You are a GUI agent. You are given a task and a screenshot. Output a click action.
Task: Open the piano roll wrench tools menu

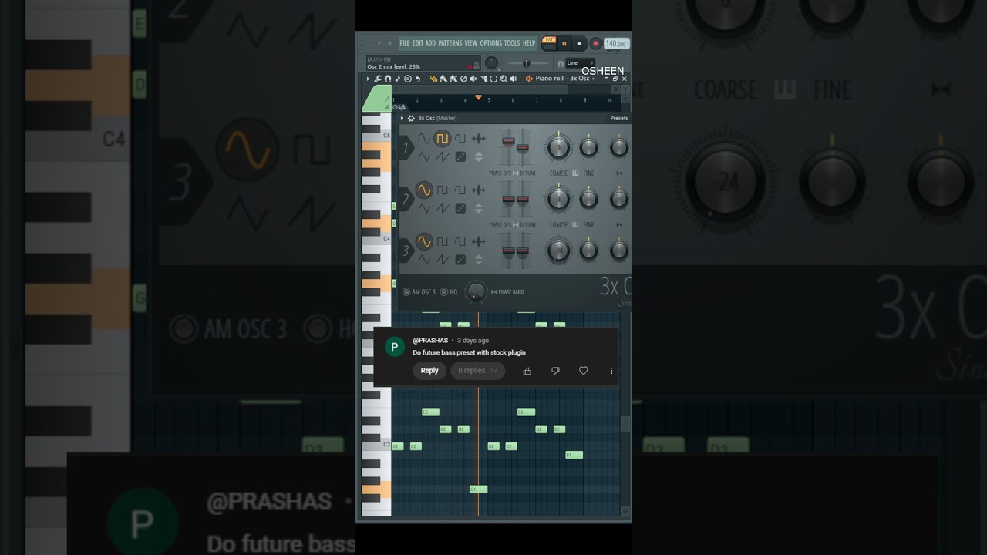pos(378,79)
